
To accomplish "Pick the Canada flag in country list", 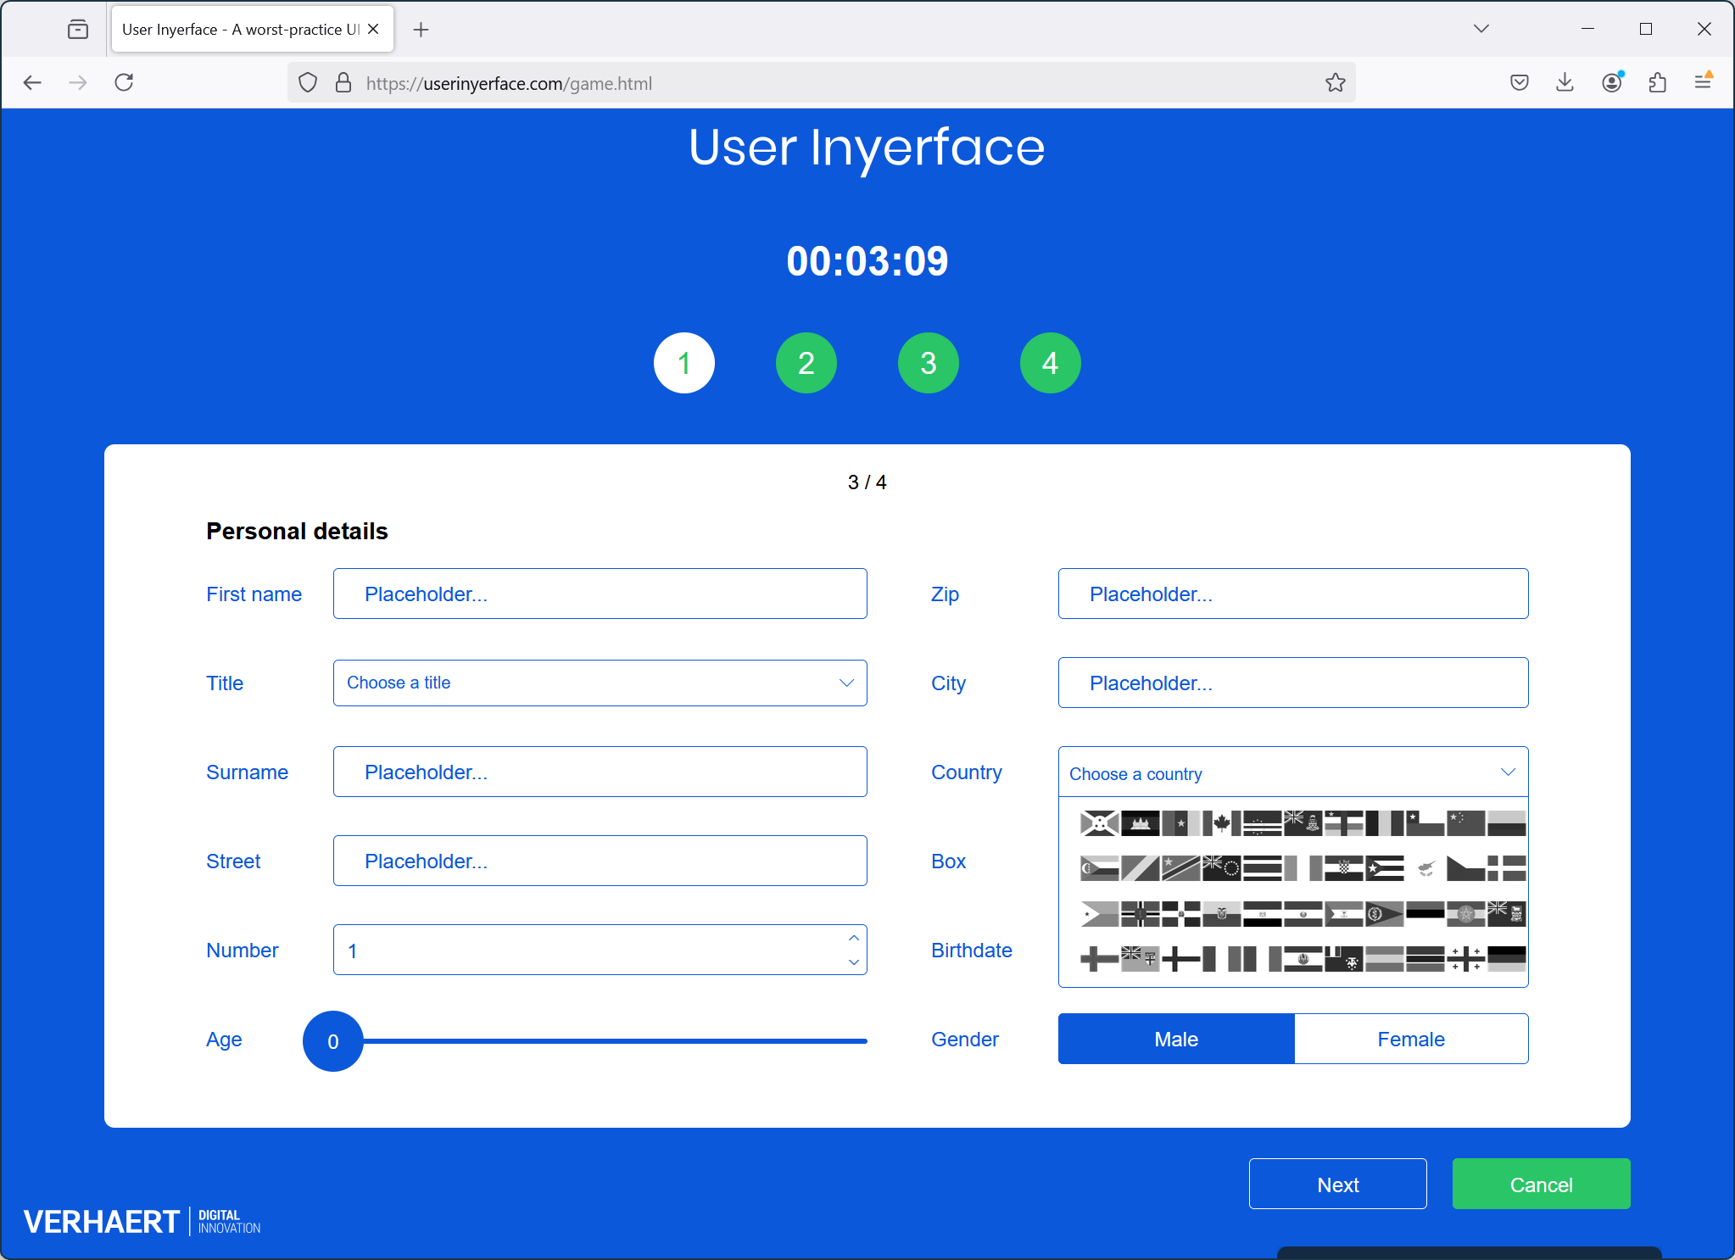I will click(1222, 823).
